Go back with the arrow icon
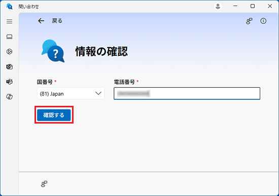279x196 pixels. coord(41,21)
